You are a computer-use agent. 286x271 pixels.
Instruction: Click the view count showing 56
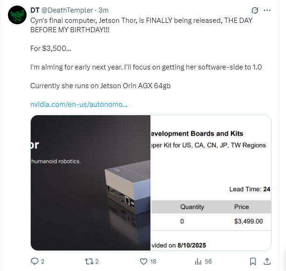pos(208,262)
